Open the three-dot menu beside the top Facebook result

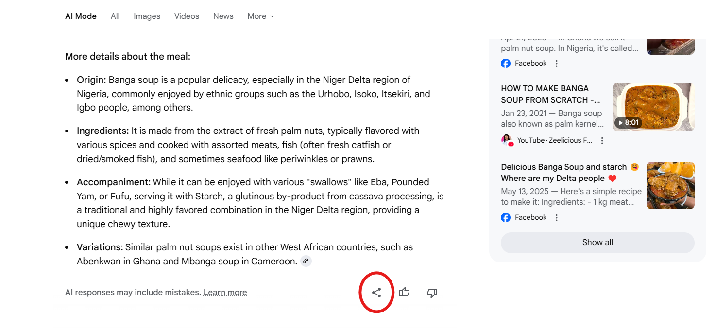click(x=556, y=63)
